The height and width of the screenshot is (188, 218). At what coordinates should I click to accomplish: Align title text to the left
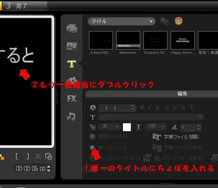coord(167,108)
